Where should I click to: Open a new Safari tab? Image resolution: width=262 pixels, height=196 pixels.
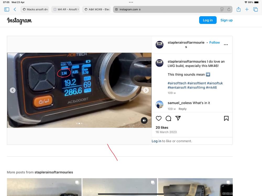click(247, 9)
